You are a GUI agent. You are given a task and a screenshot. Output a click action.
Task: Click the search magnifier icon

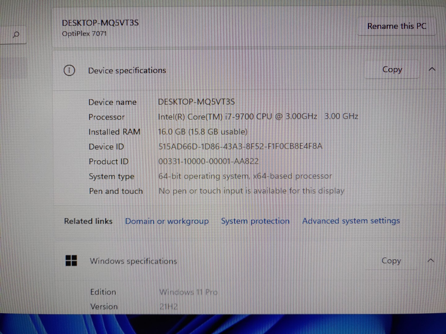point(16,34)
